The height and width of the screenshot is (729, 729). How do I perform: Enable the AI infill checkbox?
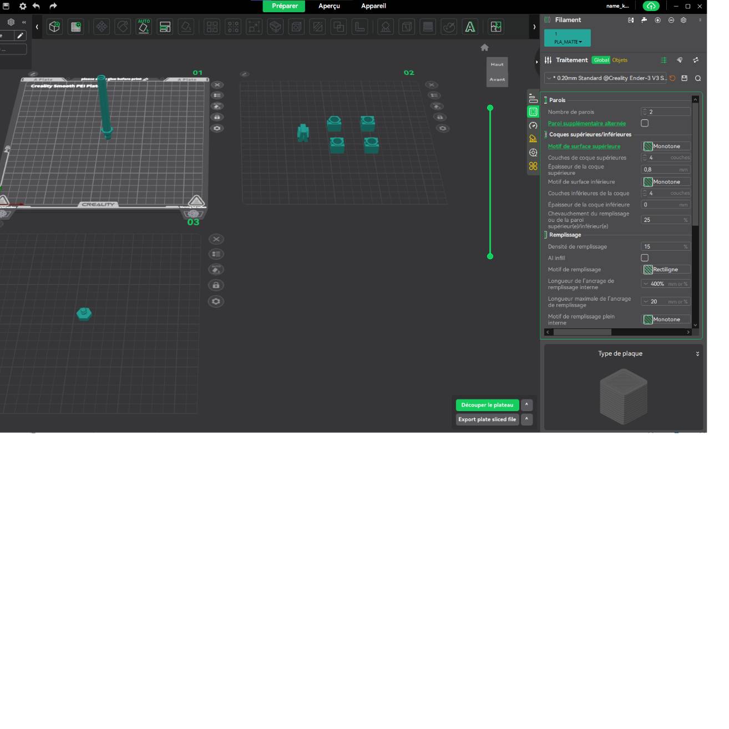tap(645, 258)
